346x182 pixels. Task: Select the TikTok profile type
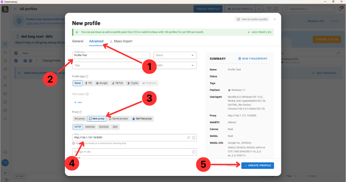coord(117,83)
